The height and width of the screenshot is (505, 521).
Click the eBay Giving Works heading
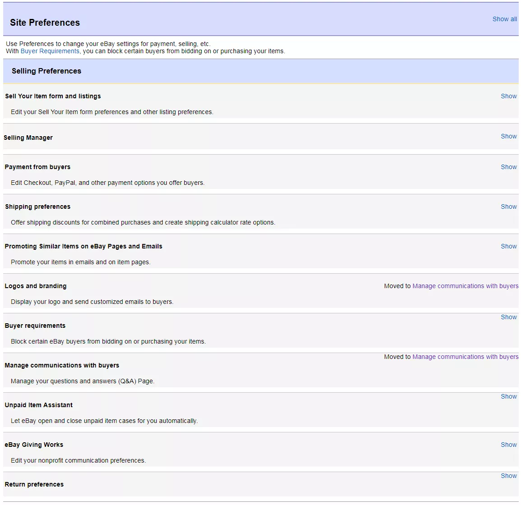(x=34, y=444)
